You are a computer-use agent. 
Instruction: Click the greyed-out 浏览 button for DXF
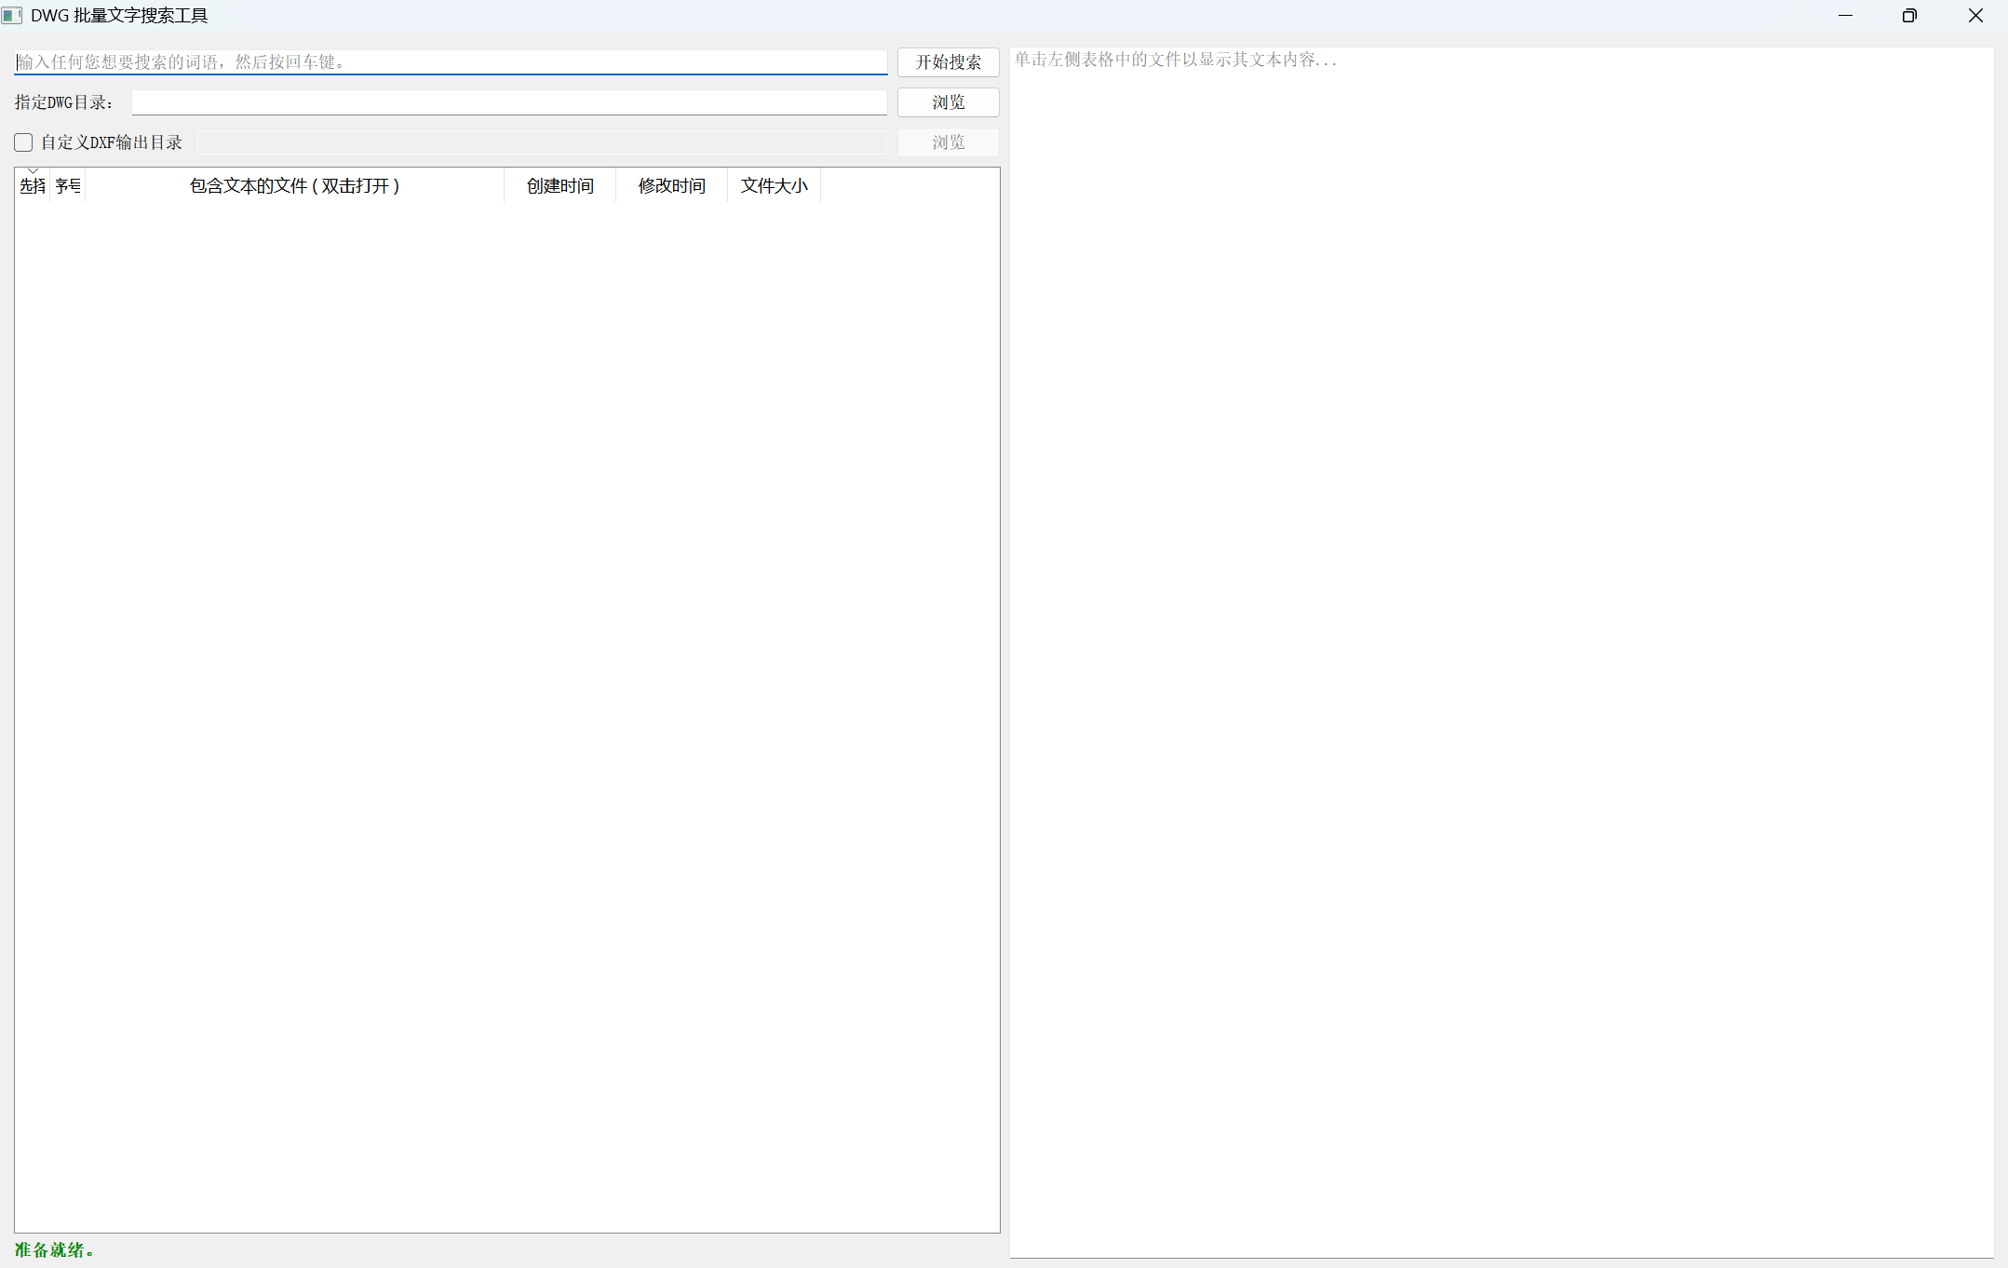[x=948, y=142]
